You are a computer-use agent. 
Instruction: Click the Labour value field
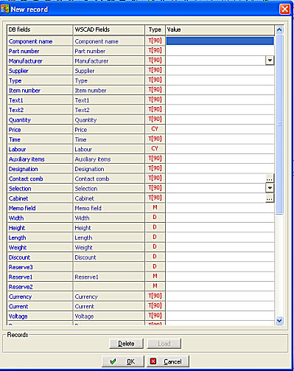pyautogui.click(x=220, y=149)
